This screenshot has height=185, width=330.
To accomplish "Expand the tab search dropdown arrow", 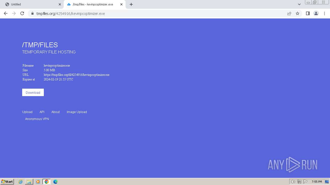I will coord(299,4).
